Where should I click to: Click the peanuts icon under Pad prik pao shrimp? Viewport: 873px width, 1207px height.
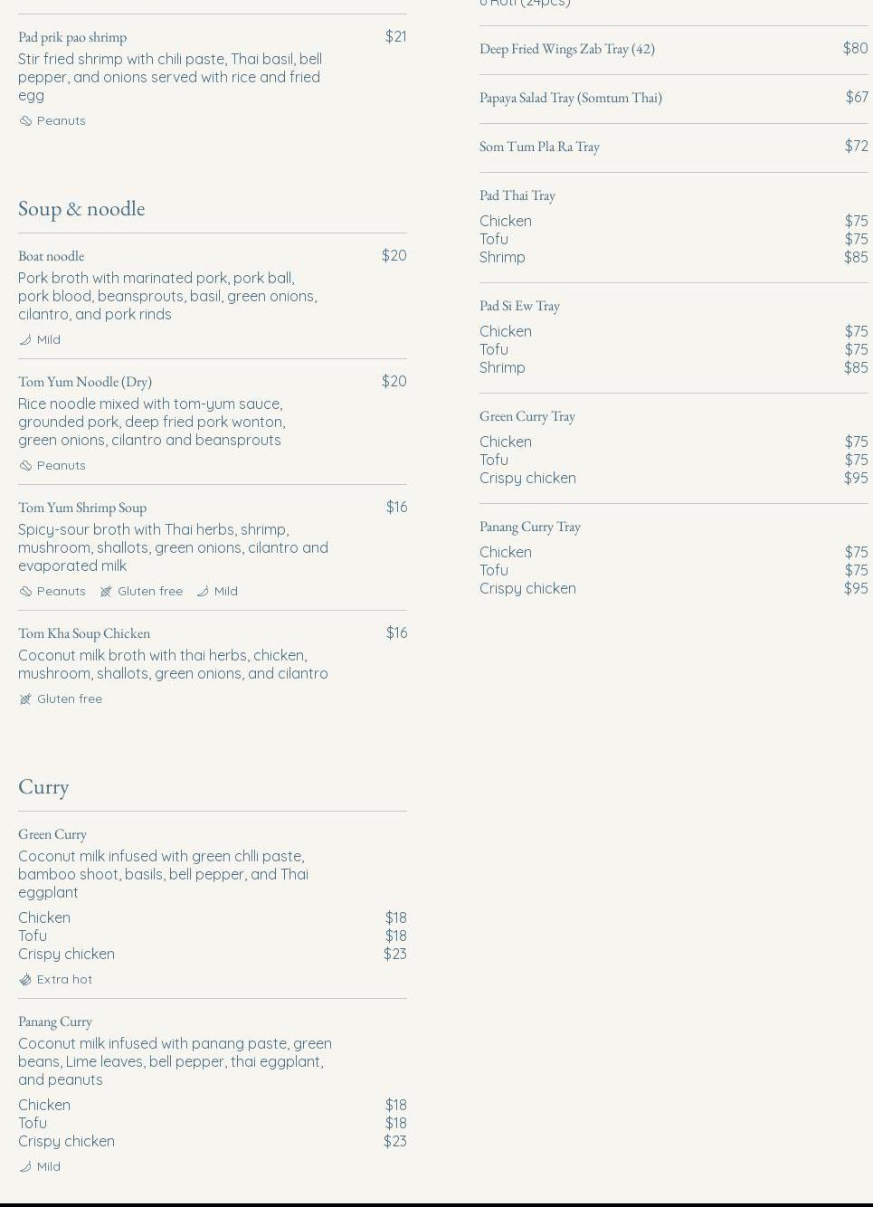tap(25, 120)
